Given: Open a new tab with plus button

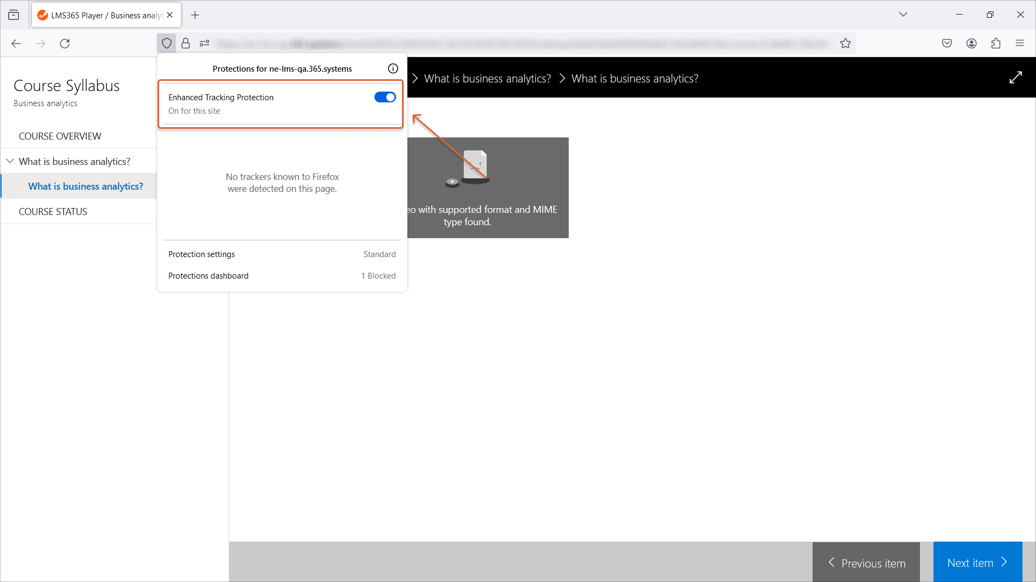Looking at the screenshot, I should [195, 15].
